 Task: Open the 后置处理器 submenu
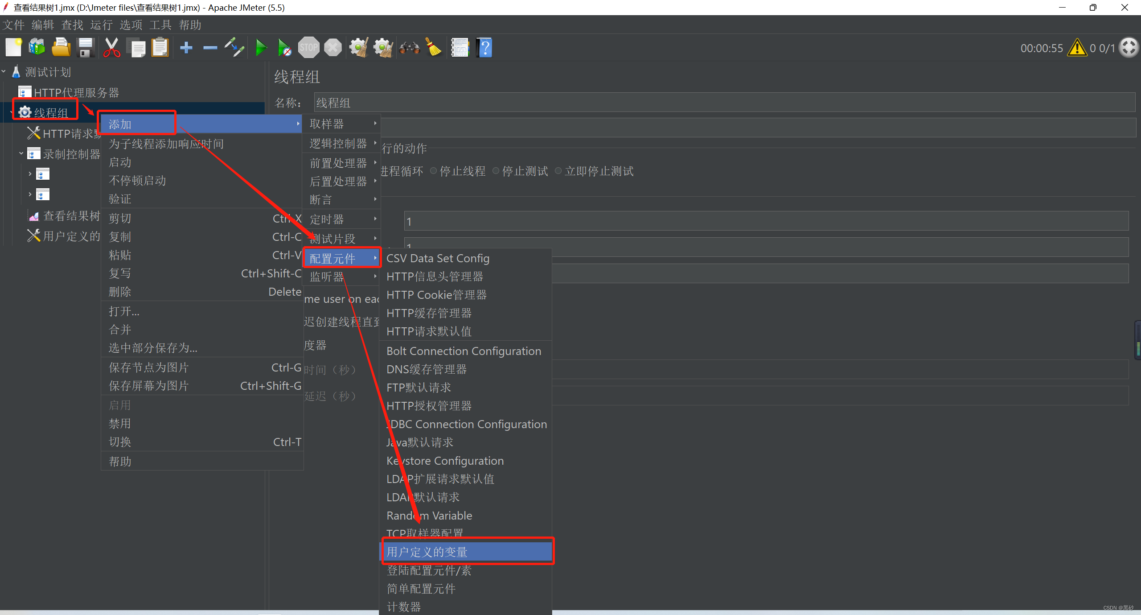[x=341, y=181]
